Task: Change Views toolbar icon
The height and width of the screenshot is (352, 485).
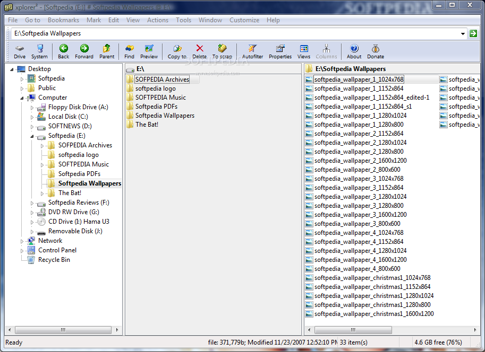Action: pos(304,51)
